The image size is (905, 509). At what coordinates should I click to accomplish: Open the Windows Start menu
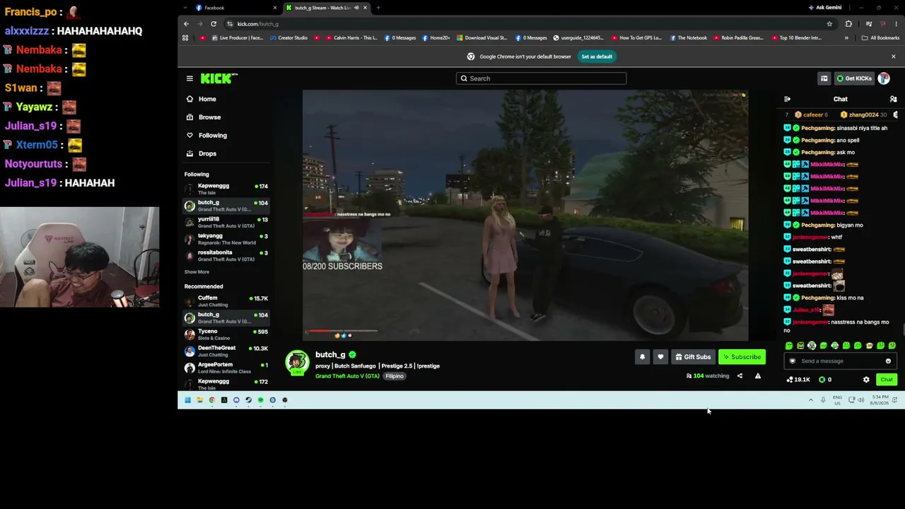pyautogui.click(x=187, y=400)
